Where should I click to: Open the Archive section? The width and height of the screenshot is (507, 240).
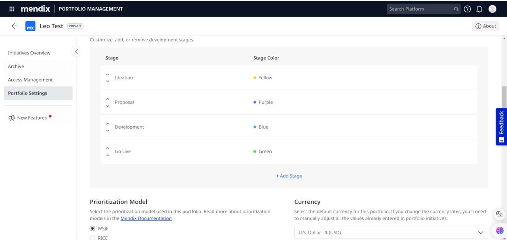pyautogui.click(x=17, y=66)
